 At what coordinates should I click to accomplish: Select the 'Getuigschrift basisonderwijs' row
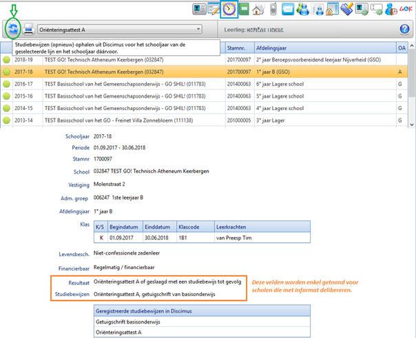pos(202,322)
